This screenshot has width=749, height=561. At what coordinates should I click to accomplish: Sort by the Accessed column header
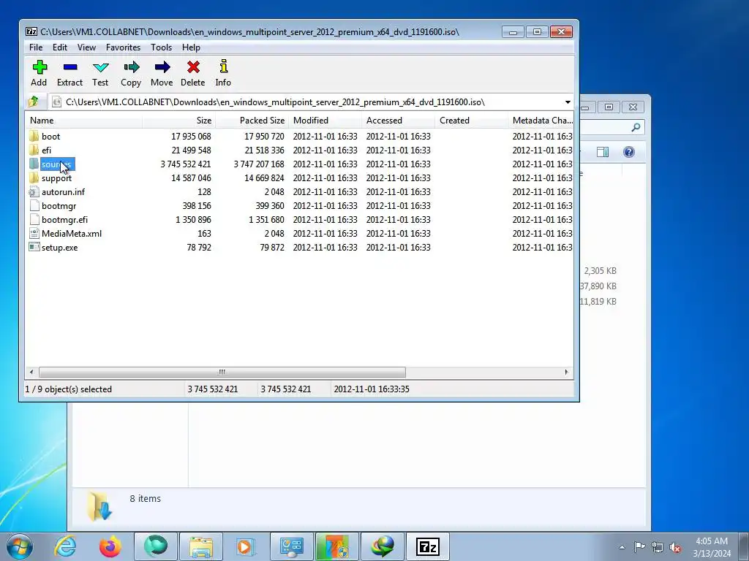399,121
